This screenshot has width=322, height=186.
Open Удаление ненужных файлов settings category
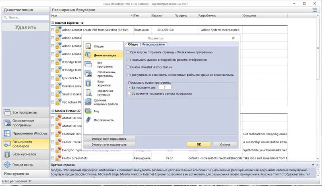tap(103, 102)
